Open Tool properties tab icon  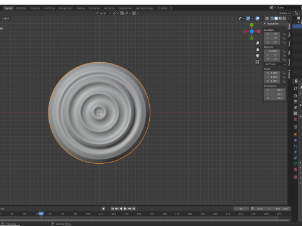[296, 89]
